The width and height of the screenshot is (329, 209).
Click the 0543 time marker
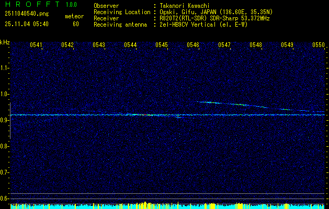pyautogui.click(x=99, y=45)
